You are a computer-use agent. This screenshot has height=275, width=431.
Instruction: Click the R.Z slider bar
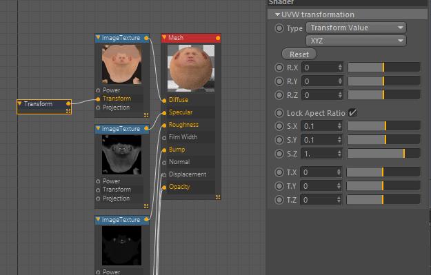point(384,95)
